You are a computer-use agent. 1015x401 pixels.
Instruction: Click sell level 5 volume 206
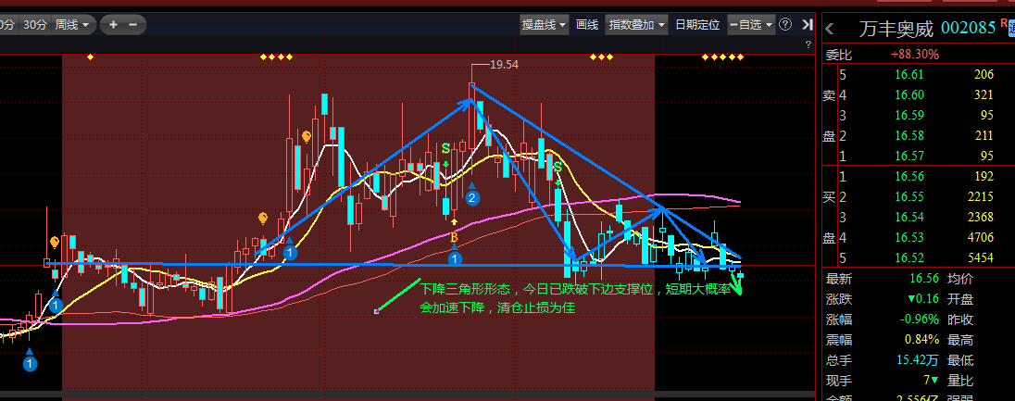click(984, 74)
